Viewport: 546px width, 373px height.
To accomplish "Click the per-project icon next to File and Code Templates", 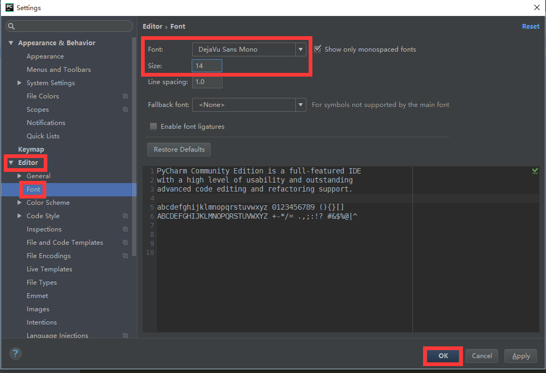I will click(126, 243).
